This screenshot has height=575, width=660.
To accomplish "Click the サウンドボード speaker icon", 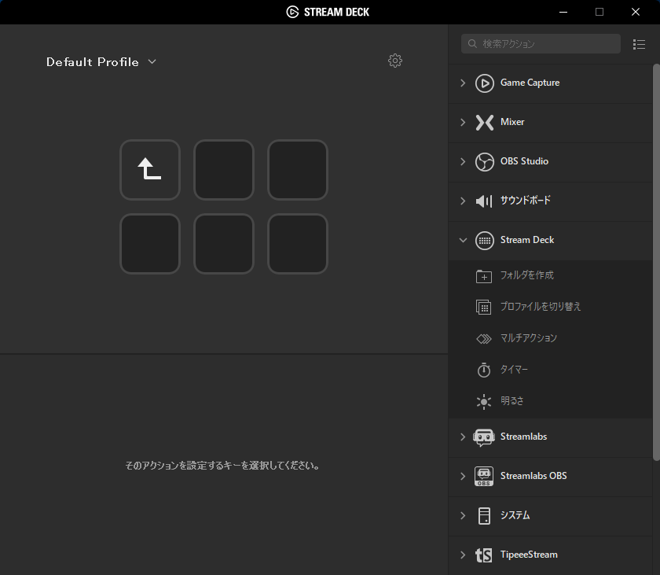I will [483, 201].
